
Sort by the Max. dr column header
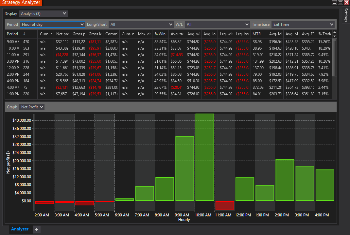coord(144,34)
